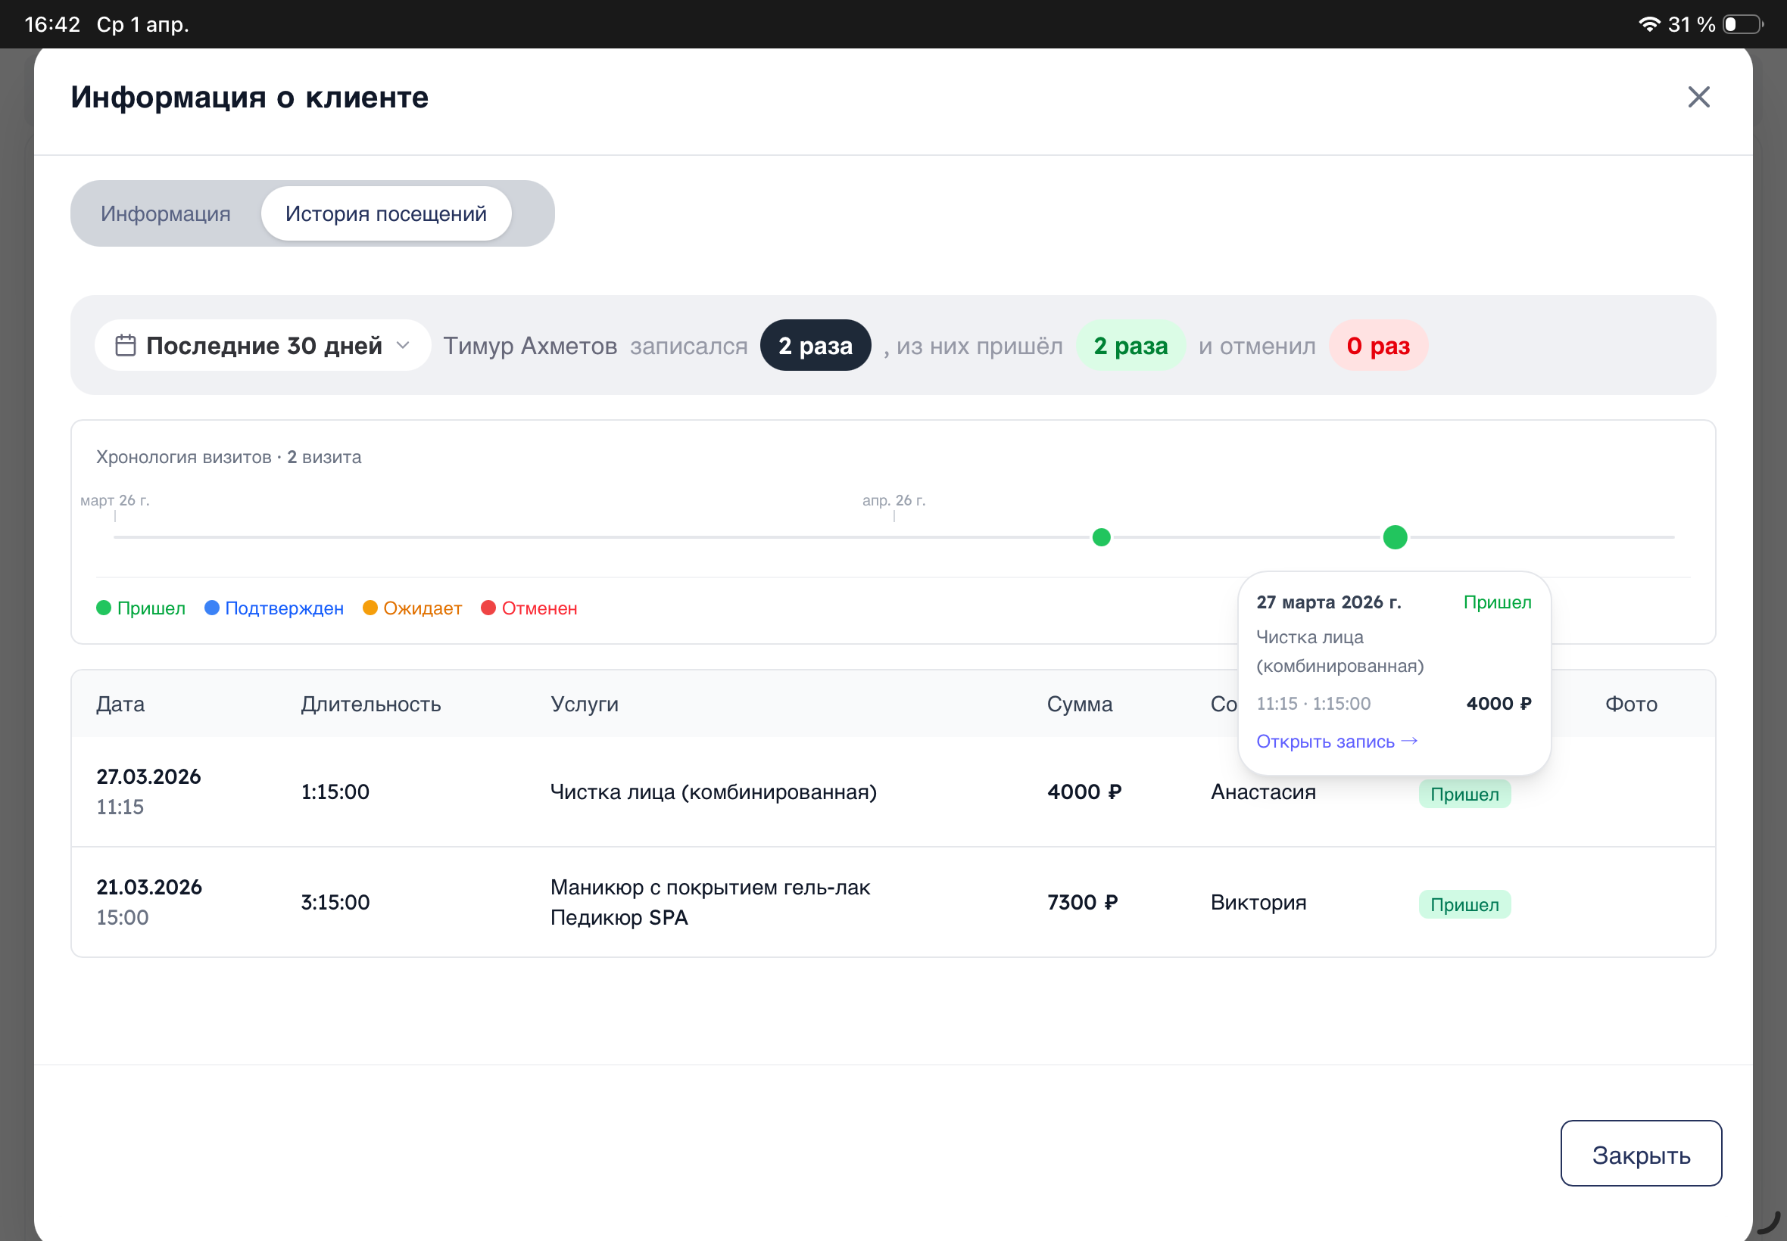Click the red 0 раз cancelled badge

[x=1378, y=345]
